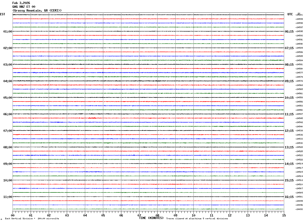
Task: Click minute '05' on the time axis
Action: pyautogui.click(x=103, y=215)
